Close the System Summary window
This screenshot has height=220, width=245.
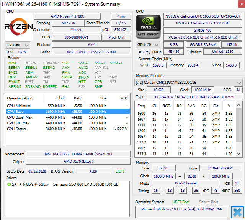242,4
